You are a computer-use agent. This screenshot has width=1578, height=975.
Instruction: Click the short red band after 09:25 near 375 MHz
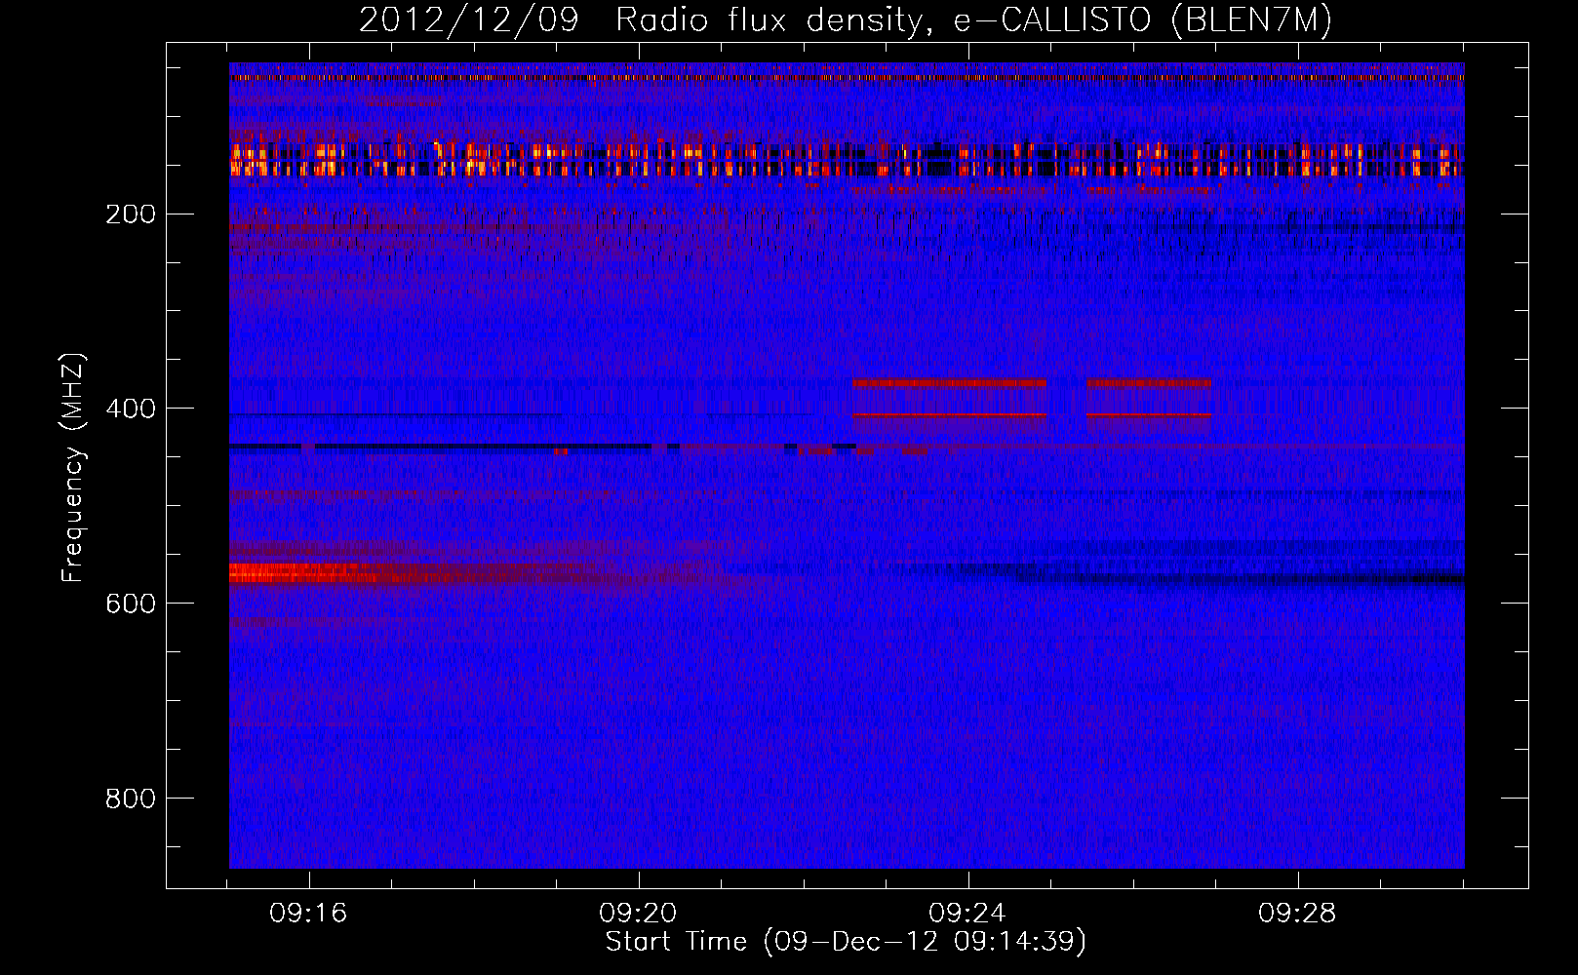(x=1149, y=383)
